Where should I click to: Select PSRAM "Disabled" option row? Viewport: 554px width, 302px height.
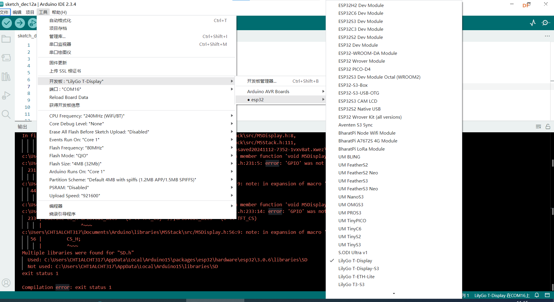click(x=137, y=187)
